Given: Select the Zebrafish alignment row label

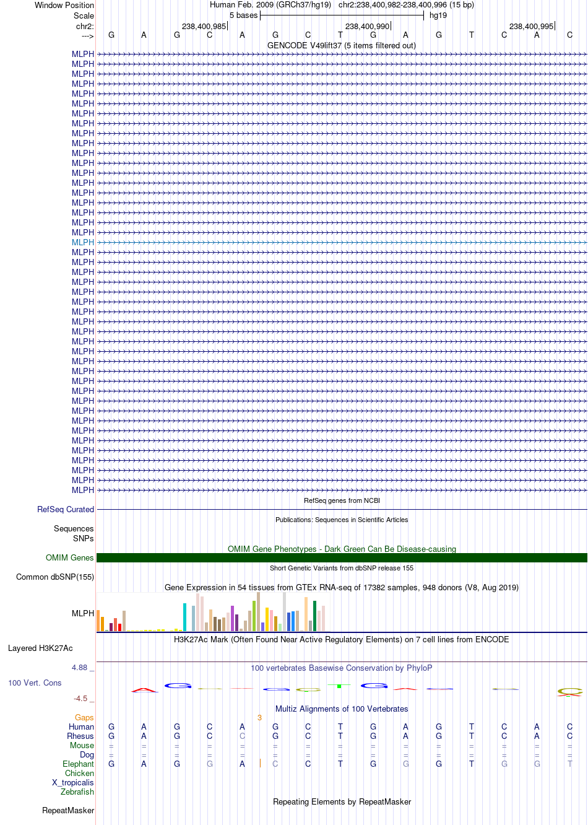Looking at the screenshot, I should click(77, 792).
